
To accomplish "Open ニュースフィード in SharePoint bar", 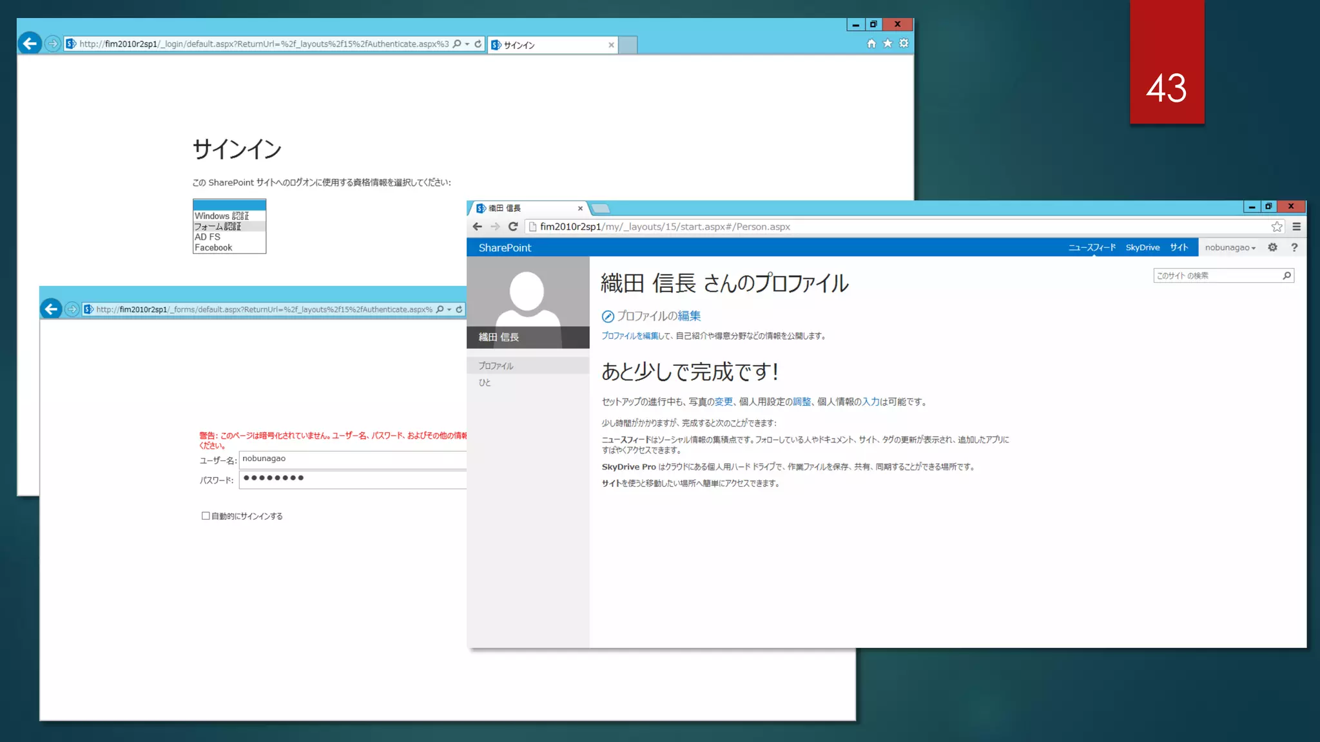I will (1091, 248).
